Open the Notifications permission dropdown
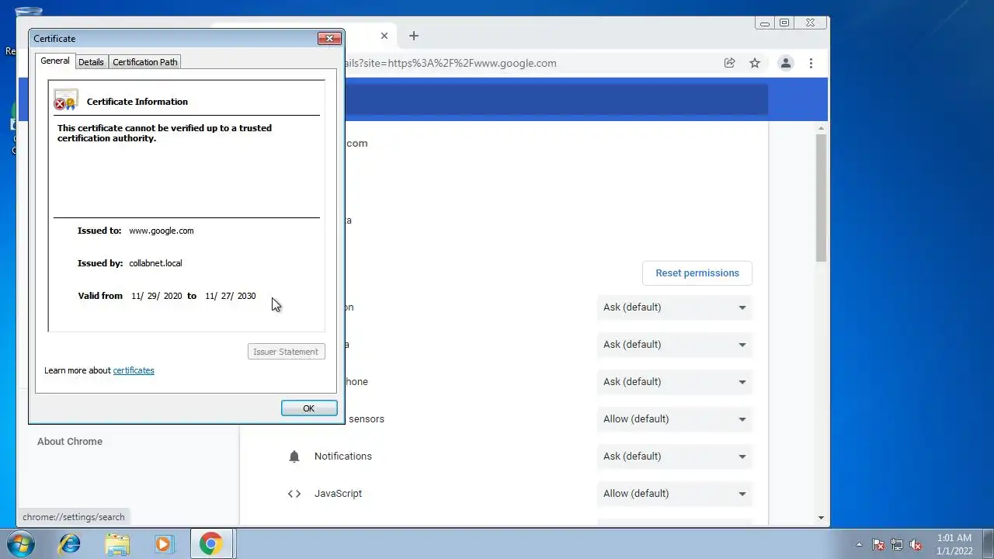Image resolution: width=994 pixels, height=559 pixels. pos(675,457)
